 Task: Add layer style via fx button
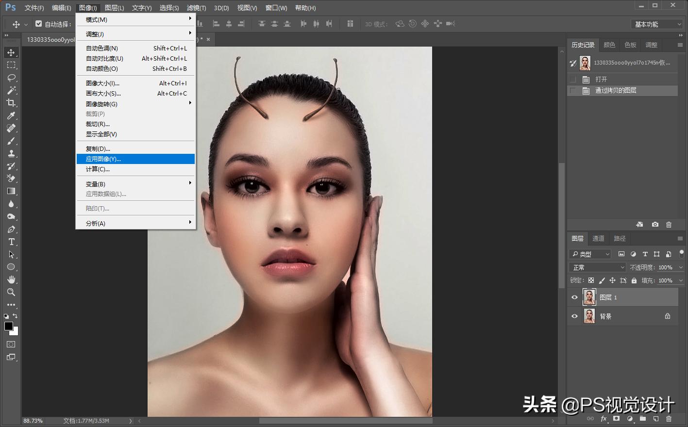click(x=604, y=419)
